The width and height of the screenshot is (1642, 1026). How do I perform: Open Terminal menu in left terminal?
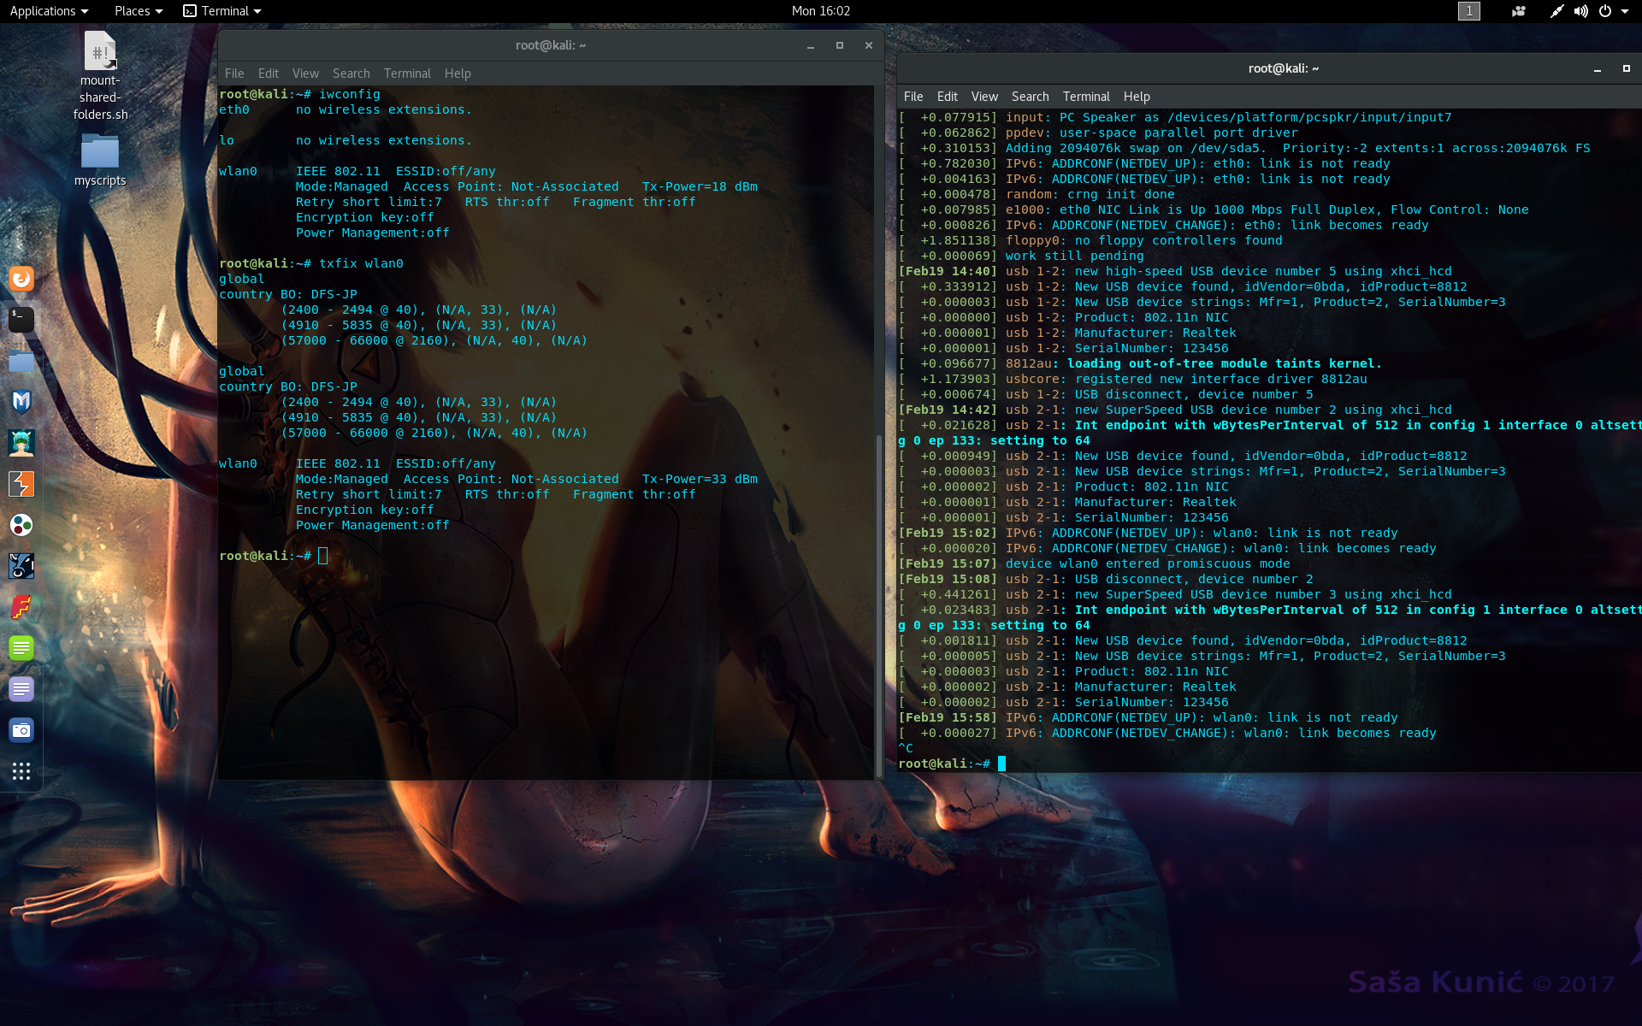[x=407, y=74]
